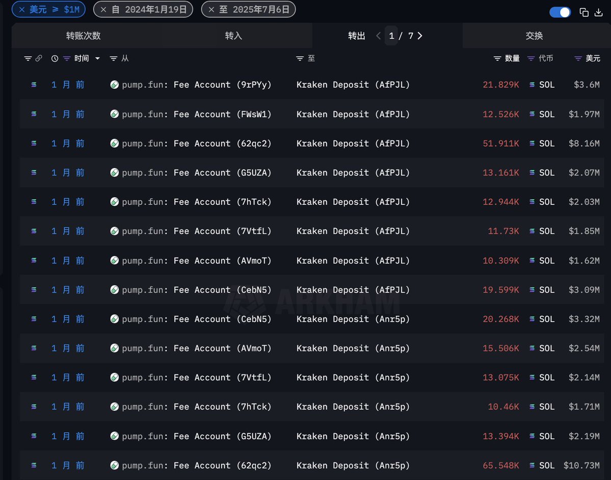Toggle the blue switch near the copy icon

click(x=560, y=12)
